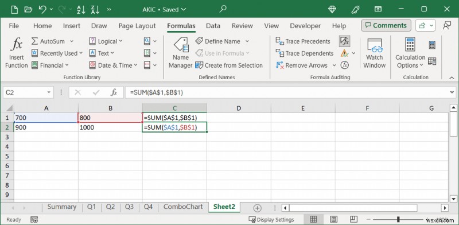Click Trace Precedents
This screenshot has width=459, height=225.
point(303,41)
